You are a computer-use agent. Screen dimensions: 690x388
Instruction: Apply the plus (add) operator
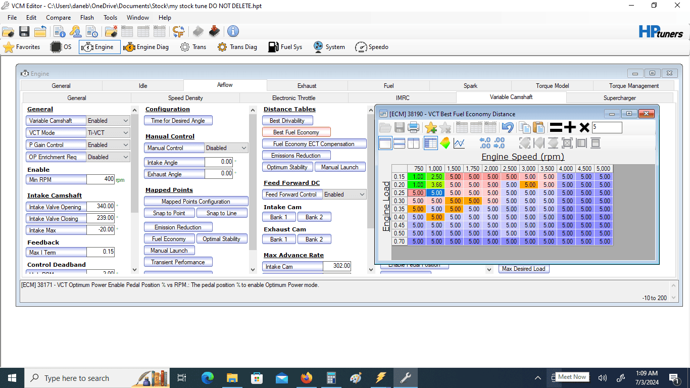pos(570,127)
